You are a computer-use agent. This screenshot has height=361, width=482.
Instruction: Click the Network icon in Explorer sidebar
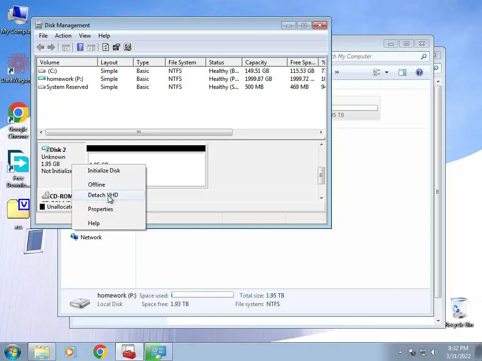coord(74,237)
